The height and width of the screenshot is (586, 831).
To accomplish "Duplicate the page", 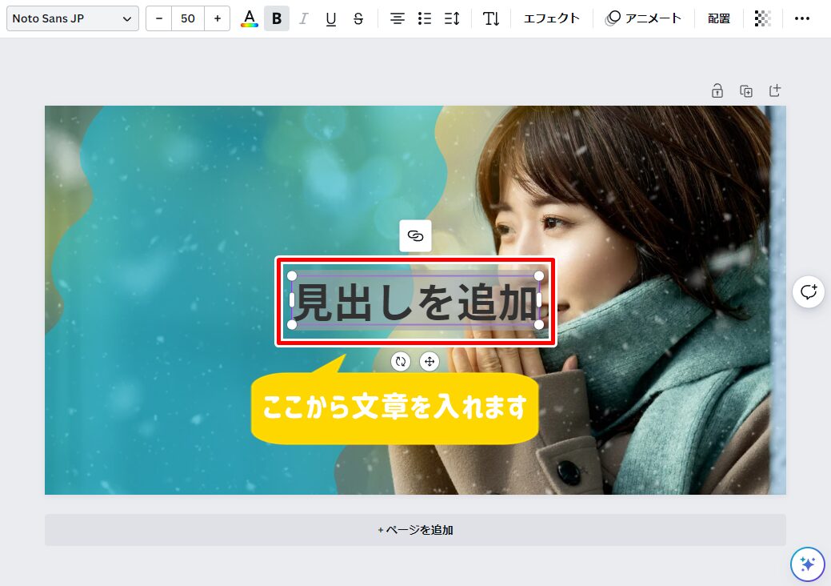I will tap(745, 90).
